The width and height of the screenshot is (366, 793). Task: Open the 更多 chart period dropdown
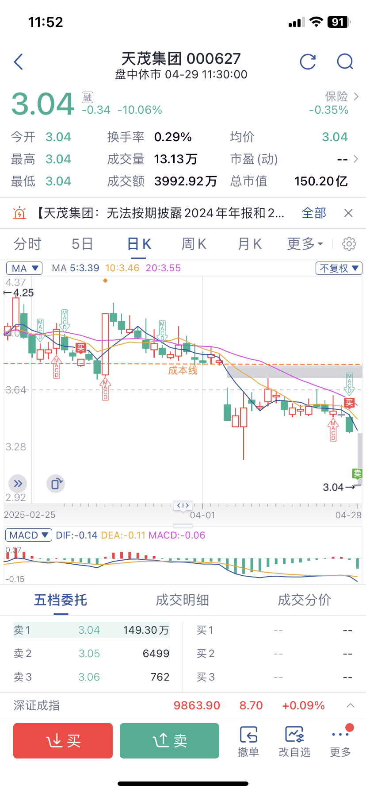pos(305,244)
